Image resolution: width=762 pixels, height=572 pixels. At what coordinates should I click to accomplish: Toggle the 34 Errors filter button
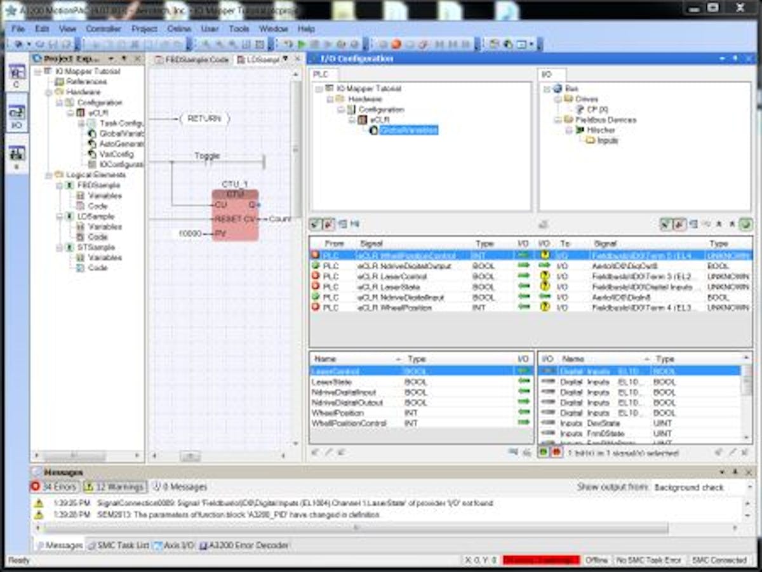[x=55, y=487]
